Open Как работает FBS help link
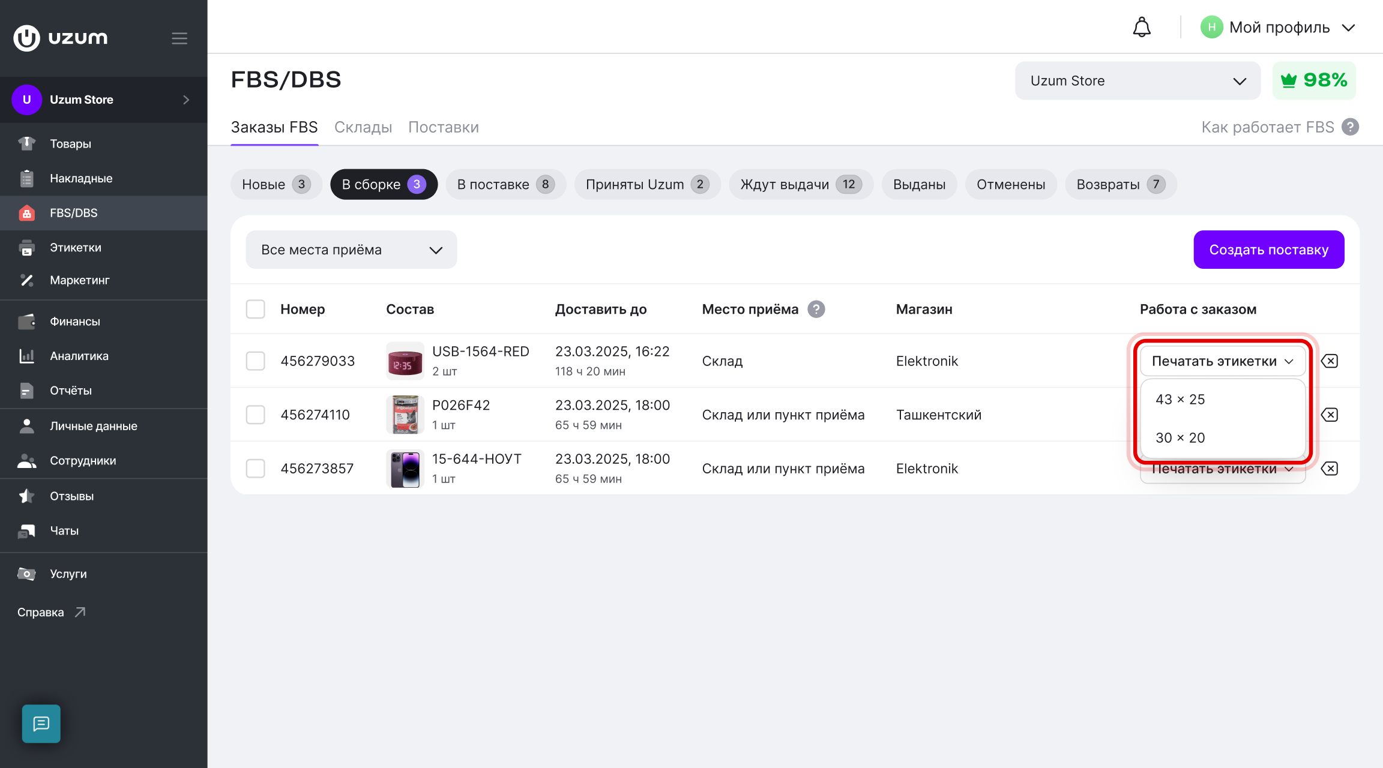1383x768 pixels. [1280, 127]
